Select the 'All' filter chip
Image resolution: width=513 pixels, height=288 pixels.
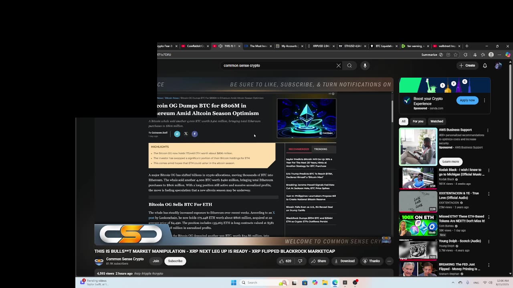tap(404, 121)
